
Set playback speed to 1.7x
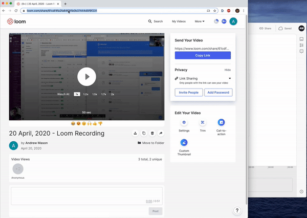click(x=103, y=94)
